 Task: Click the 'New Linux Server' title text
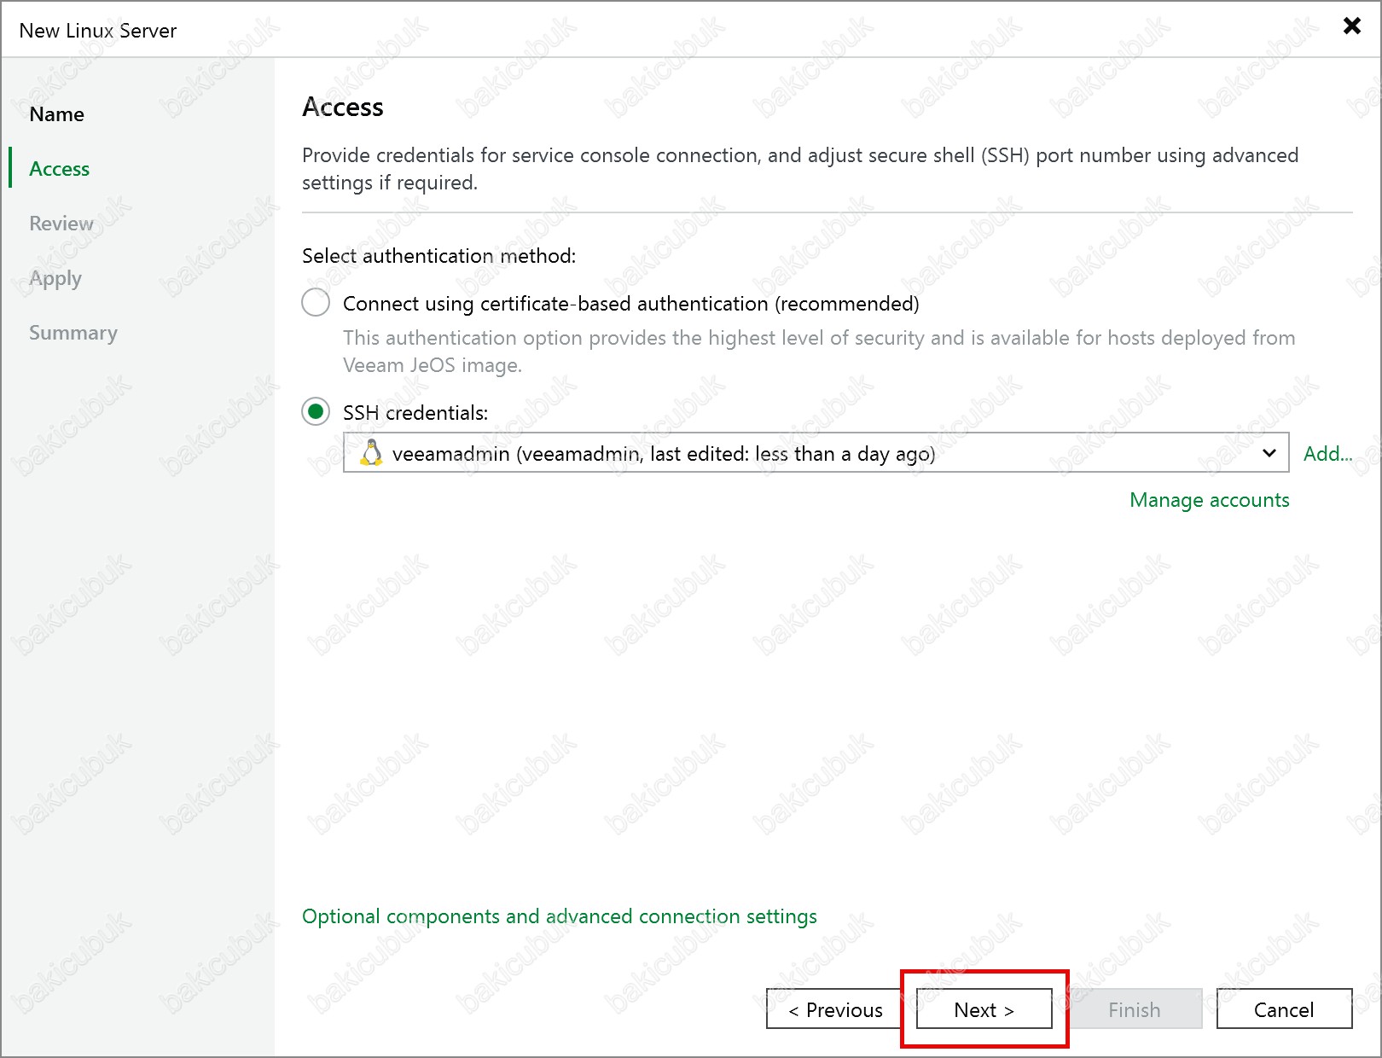point(98,31)
